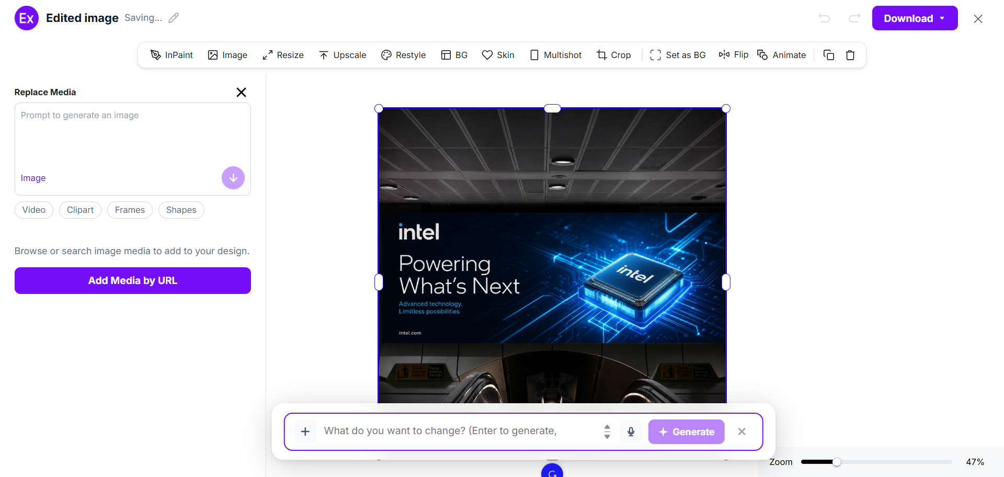Screen dimensions: 1004x477
Task: Click the redo arrow
Action: (x=854, y=18)
